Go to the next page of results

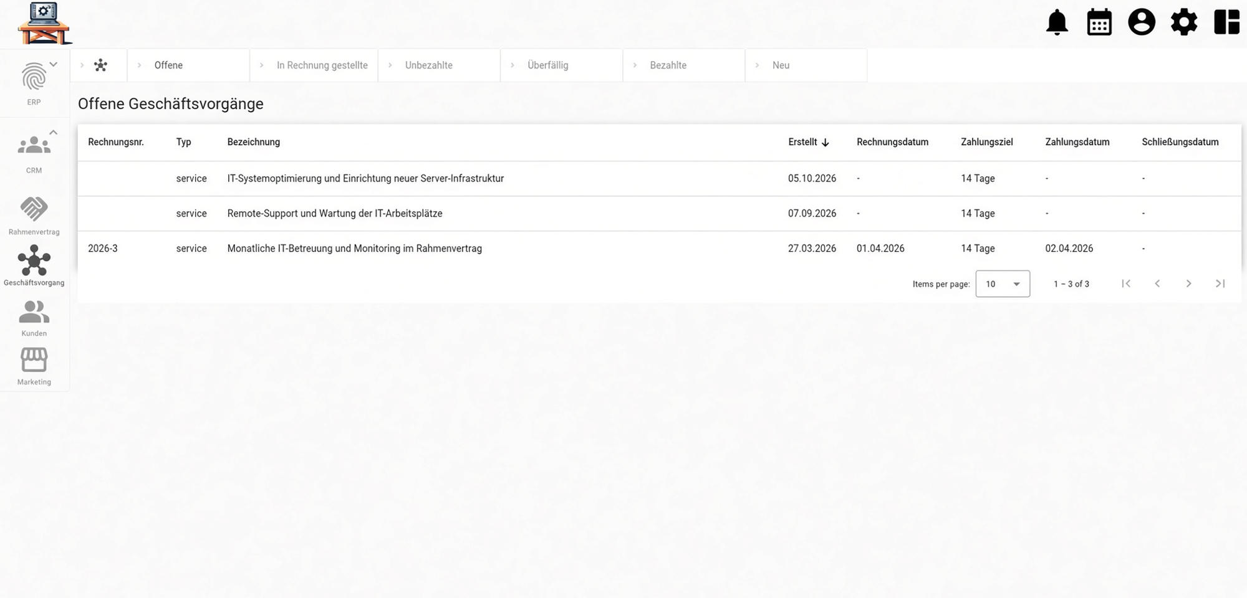pyautogui.click(x=1188, y=283)
